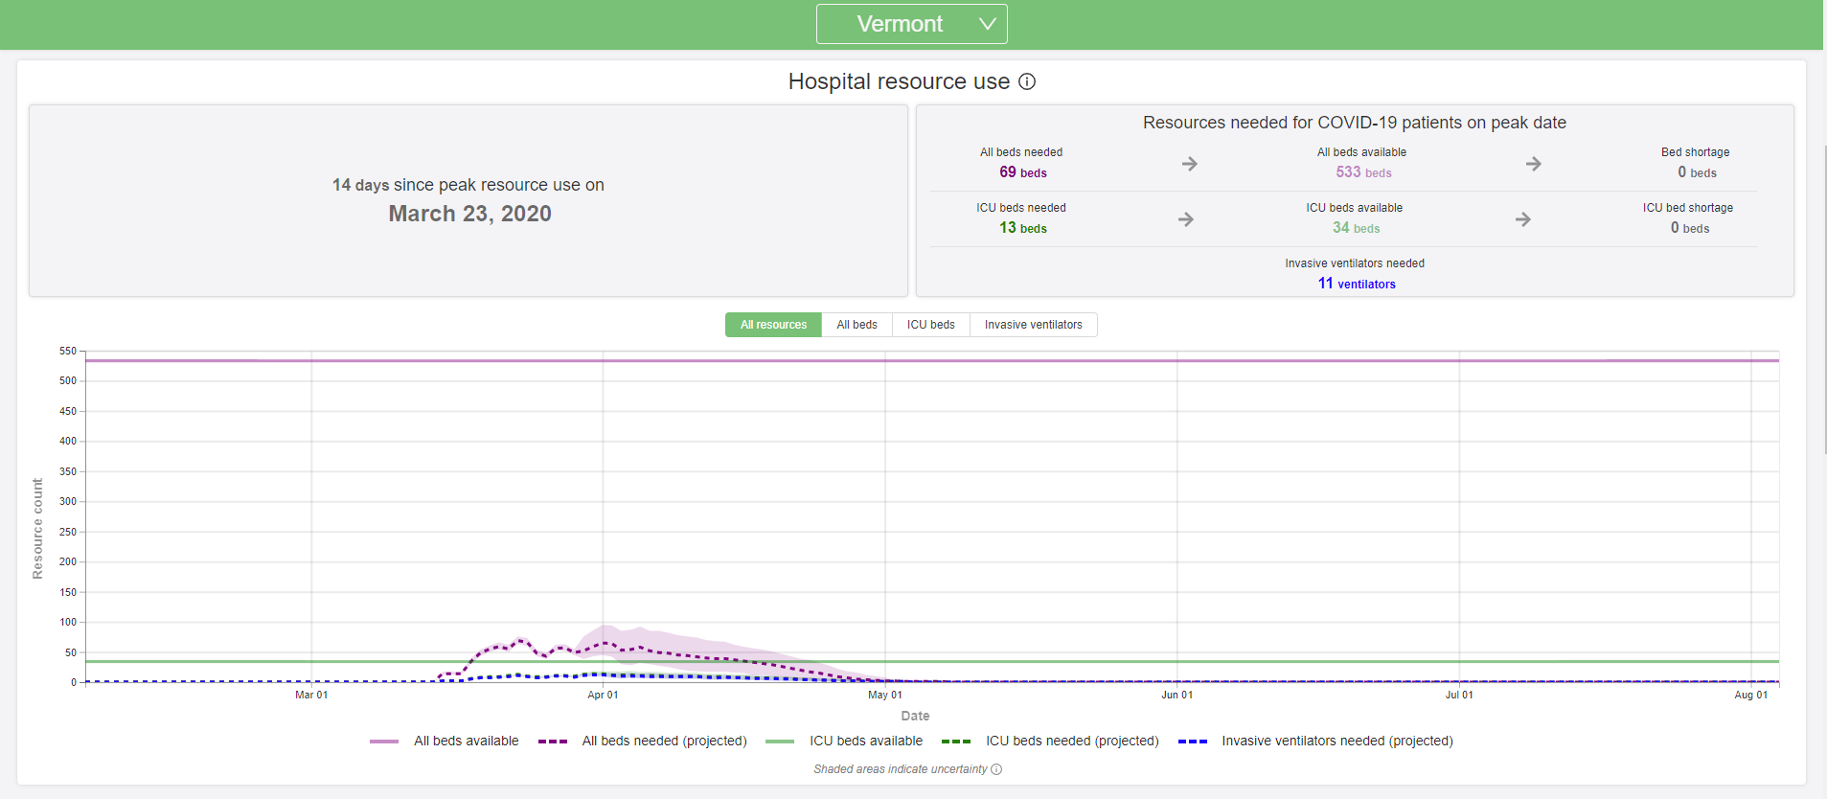The height and width of the screenshot is (799, 1827).
Task: Click the info icon beside Hospital resource use
Action: [x=1027, y=81]
